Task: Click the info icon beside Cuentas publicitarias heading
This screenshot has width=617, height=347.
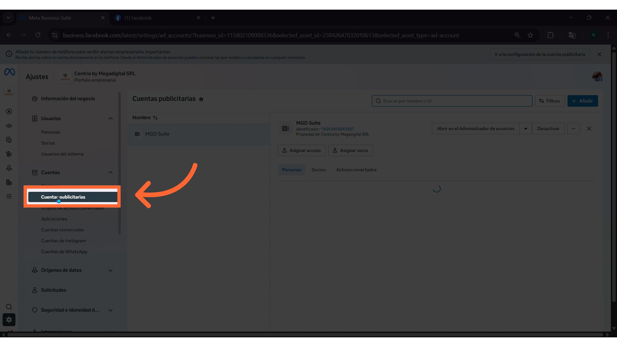Action: 201,99
